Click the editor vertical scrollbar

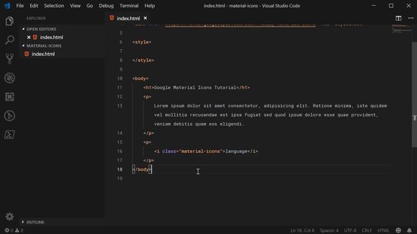point(414,94)
